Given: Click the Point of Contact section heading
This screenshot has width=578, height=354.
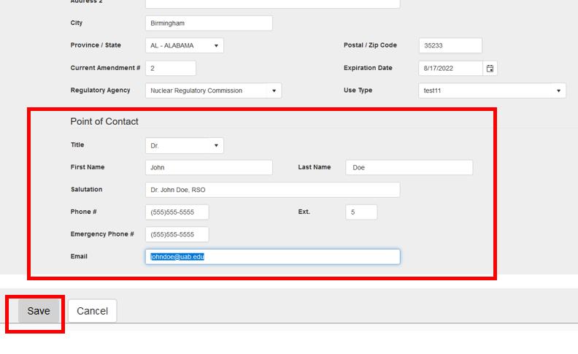Looking at the screenshot, I should tap(104, 121).
